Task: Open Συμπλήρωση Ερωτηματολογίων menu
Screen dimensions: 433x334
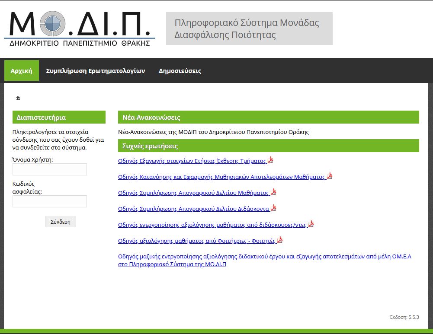Action: coord(96,71)
